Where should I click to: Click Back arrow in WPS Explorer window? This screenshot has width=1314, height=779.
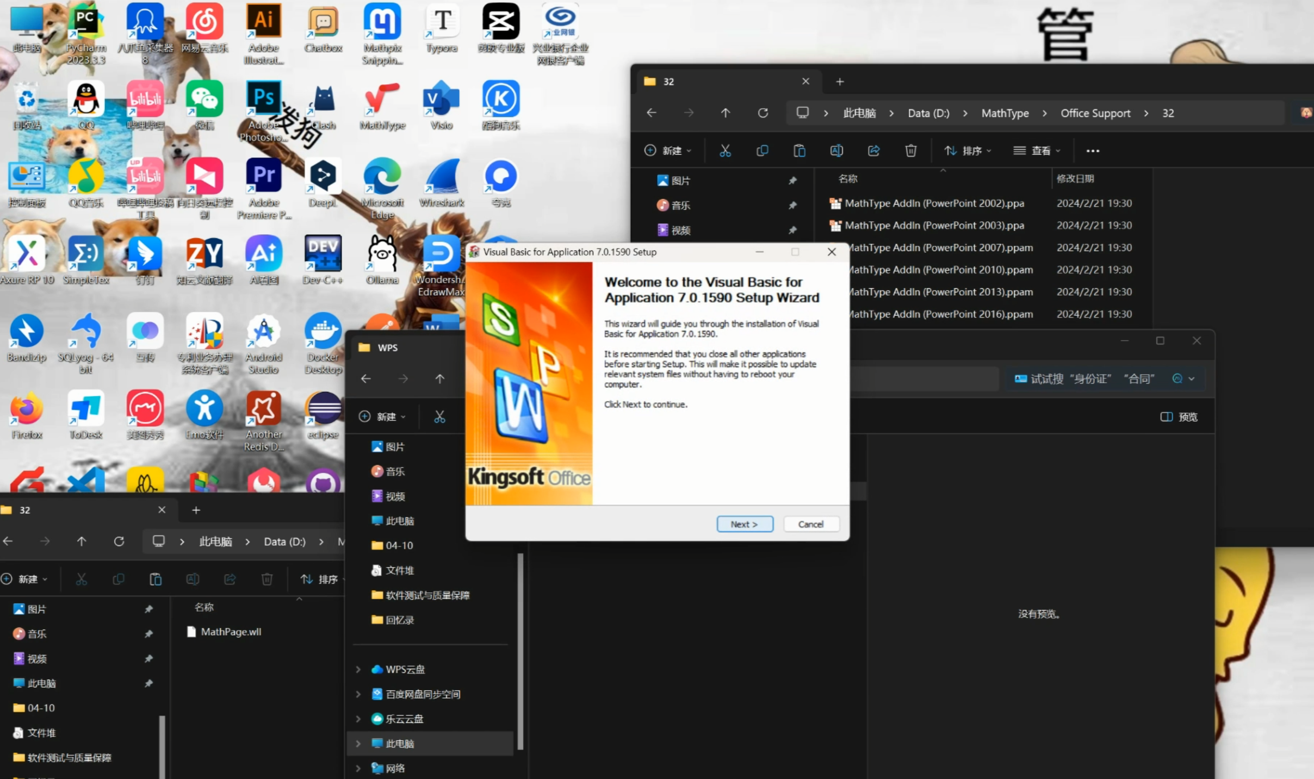point(366,379)
